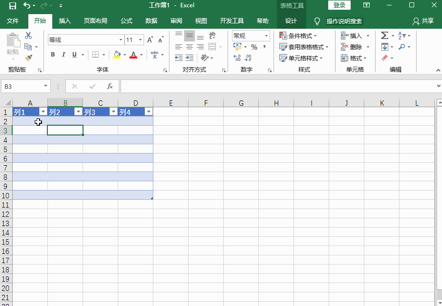Click the 插入 insert cells button
Screen dimensions: 442x306
coord(352,36)
